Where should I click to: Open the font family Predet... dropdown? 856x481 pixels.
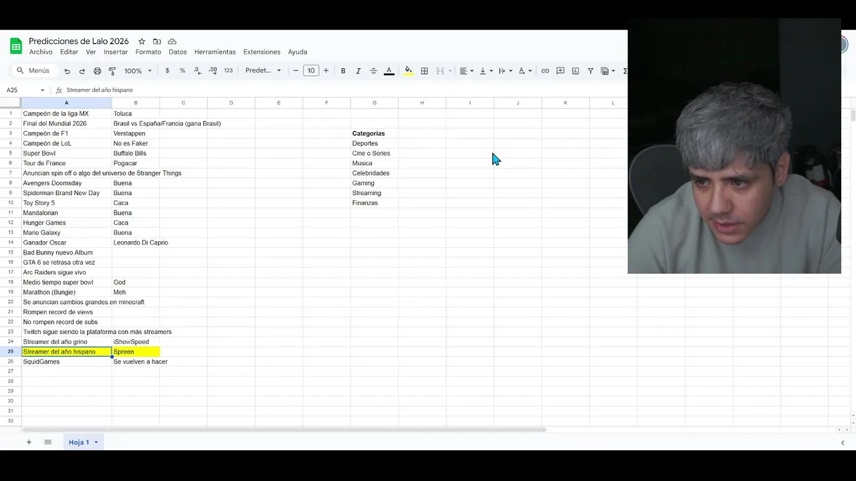tap(263, 71)
